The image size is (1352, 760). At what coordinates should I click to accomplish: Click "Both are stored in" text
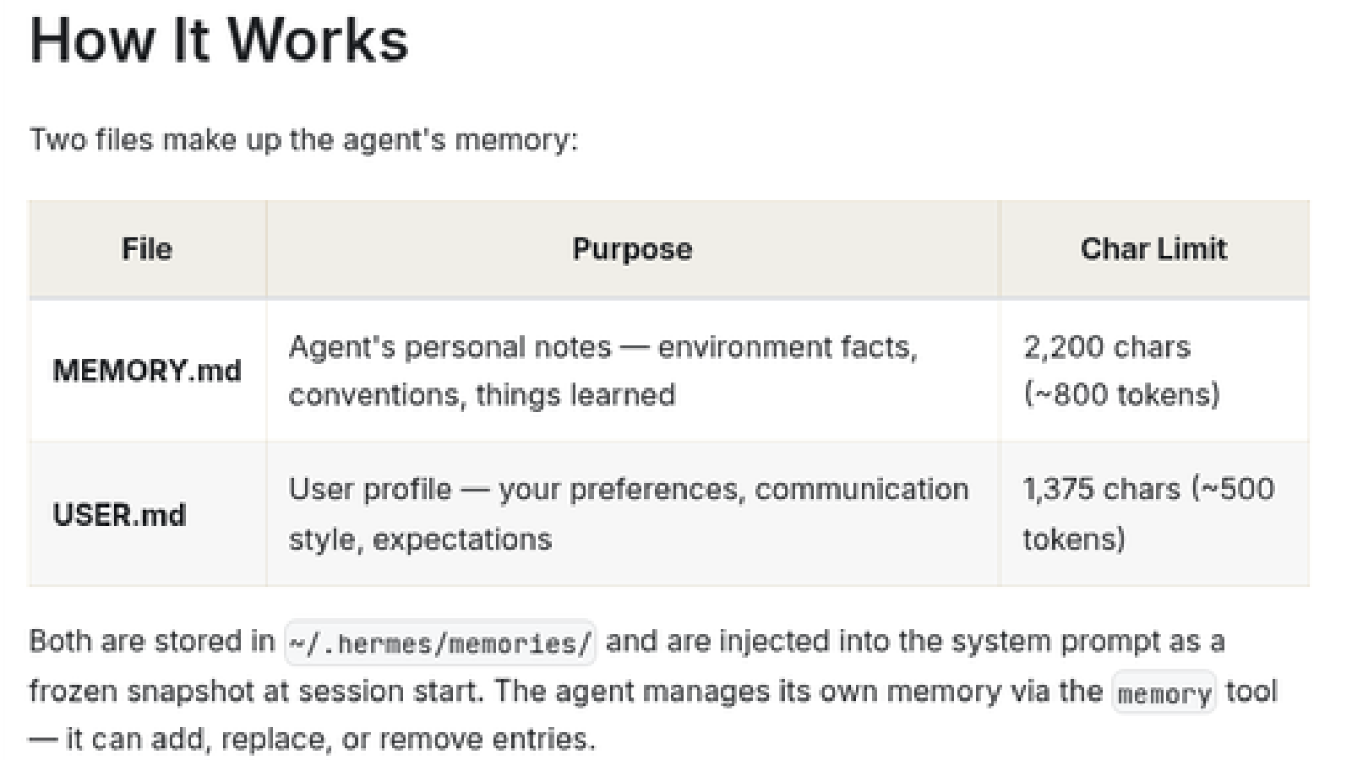click(x=152, y=642)
